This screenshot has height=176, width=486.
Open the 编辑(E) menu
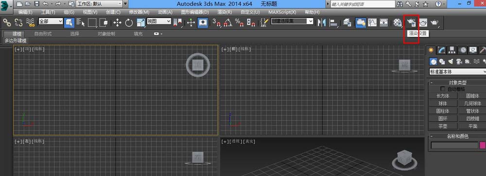pyautogui.click(x=25, y=12)
